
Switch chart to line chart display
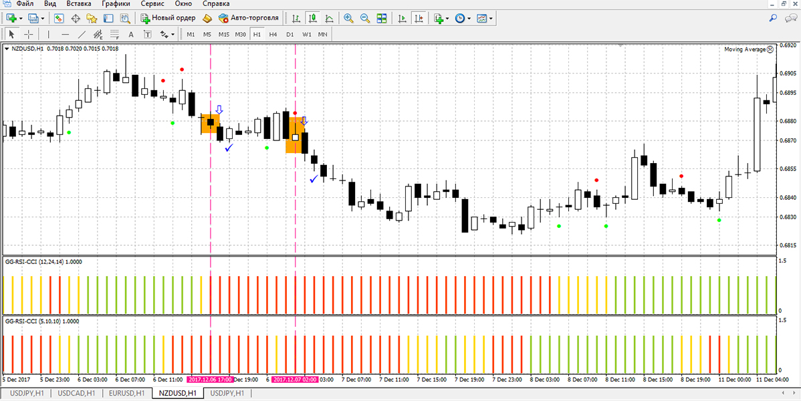click(x=329, y=19)
